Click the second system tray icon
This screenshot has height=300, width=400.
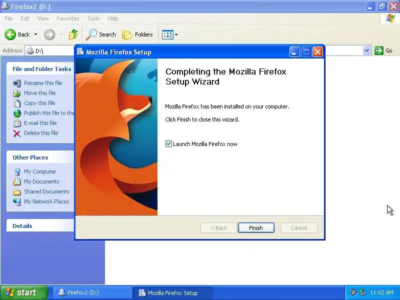pos(362,292)
